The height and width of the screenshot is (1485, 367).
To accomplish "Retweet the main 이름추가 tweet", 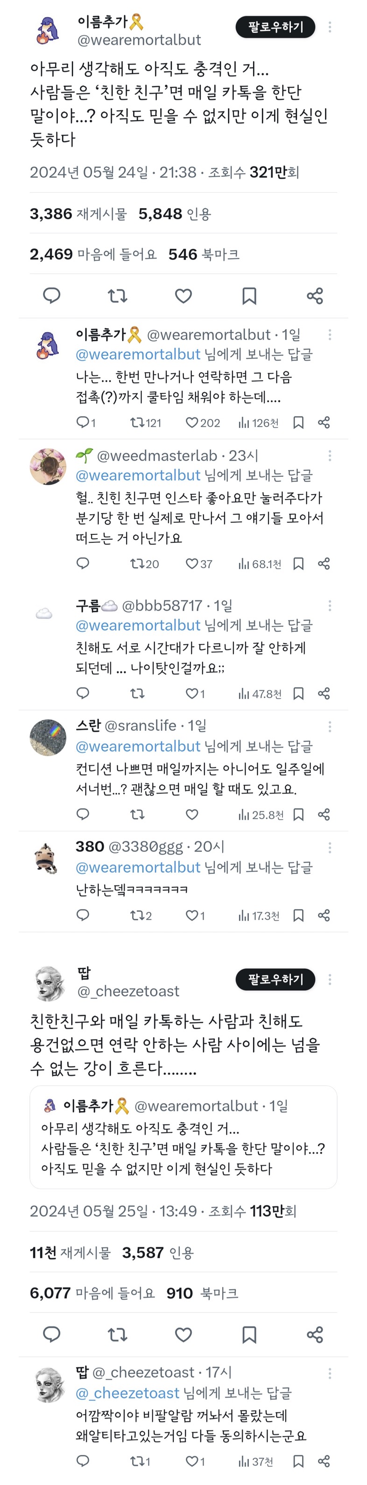I will (117, 296).
